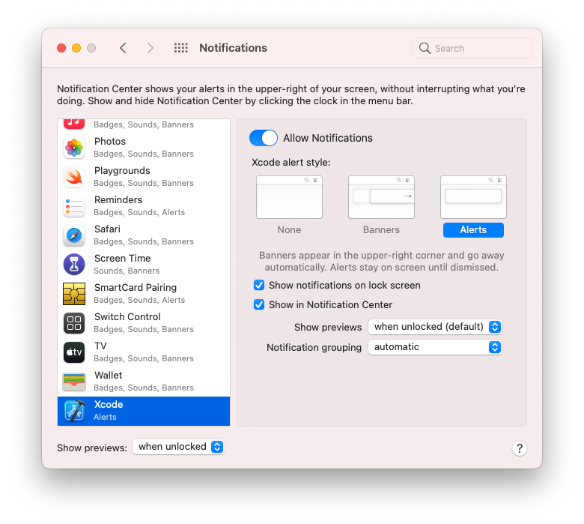Go forward with the right chevron
The height and width of the screenshot is (524, 584).
point(150,48)
